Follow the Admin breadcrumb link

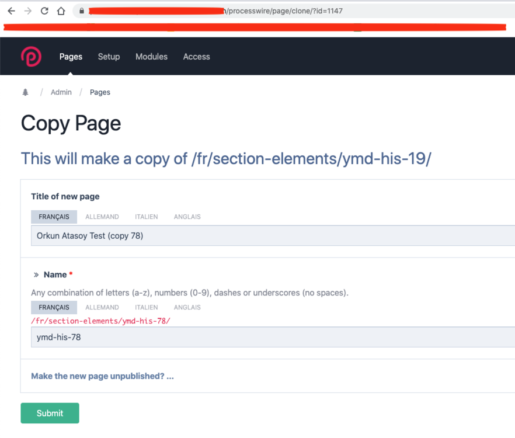(61, 92)
